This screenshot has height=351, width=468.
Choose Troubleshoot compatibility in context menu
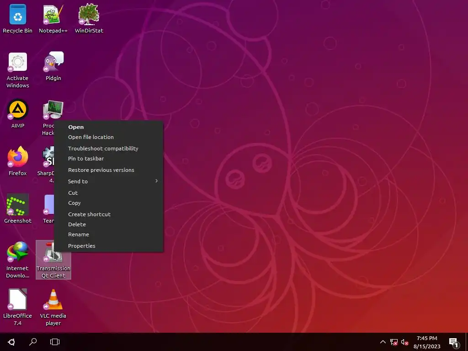pyautogui.click(x=109, y=149)
